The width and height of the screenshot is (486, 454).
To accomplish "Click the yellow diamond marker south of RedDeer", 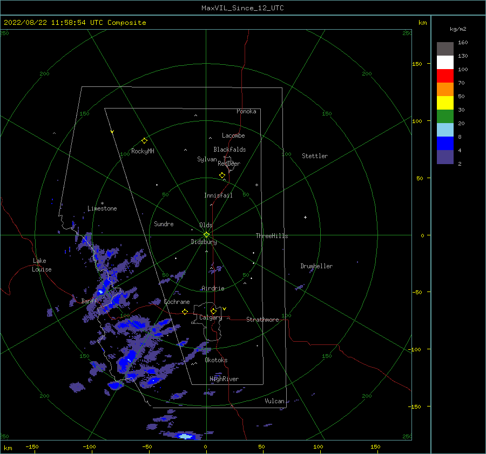I will [x=222, y=175].
